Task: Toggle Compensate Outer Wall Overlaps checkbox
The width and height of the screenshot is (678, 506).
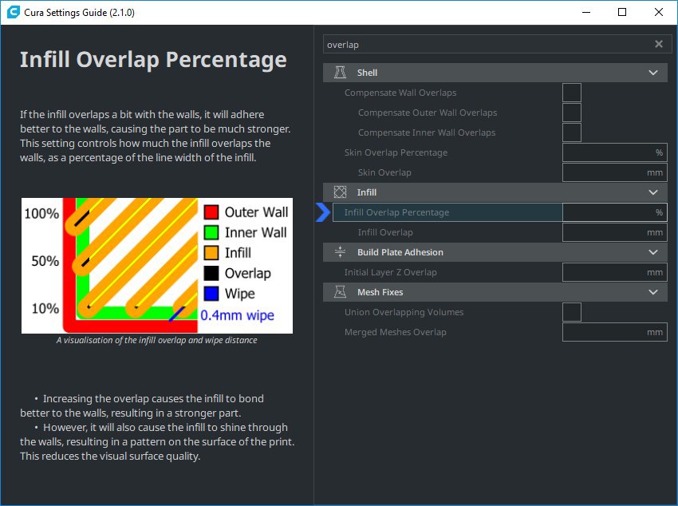Action: click(572, 113)
